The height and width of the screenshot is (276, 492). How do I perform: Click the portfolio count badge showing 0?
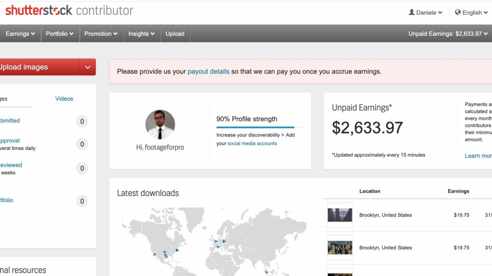point(82,201)
